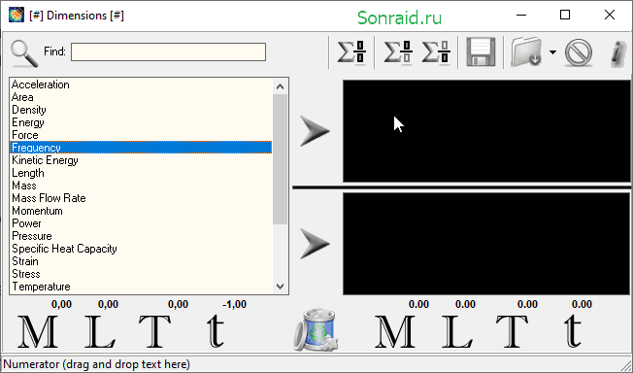633x373 pixels.
Task: Click the 0,00 value above left M
Action: [x=62, y=304]
